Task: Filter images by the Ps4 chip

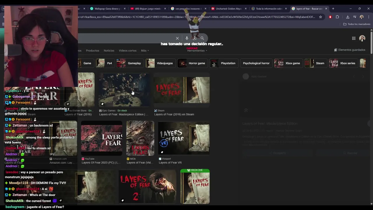Action: click(x=105, y=63)
